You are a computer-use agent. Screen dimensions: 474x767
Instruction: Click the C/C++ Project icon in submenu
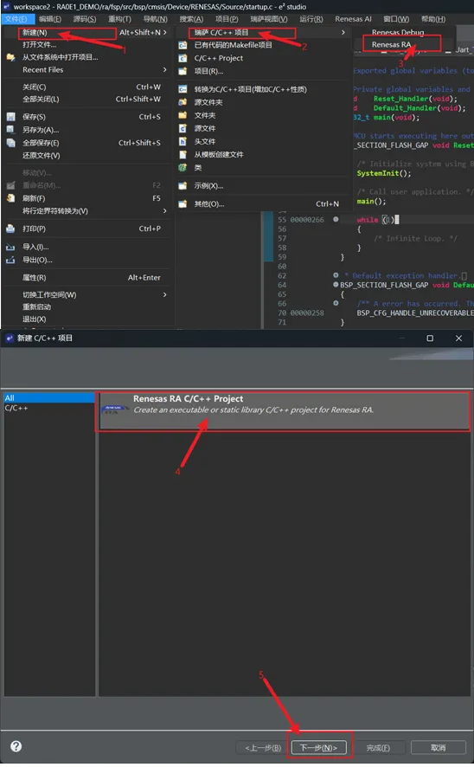pyautogui.click(x=183, y=58)
